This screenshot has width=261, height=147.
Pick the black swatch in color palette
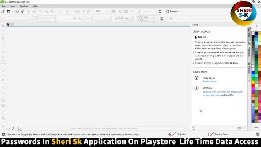point(253,36)
